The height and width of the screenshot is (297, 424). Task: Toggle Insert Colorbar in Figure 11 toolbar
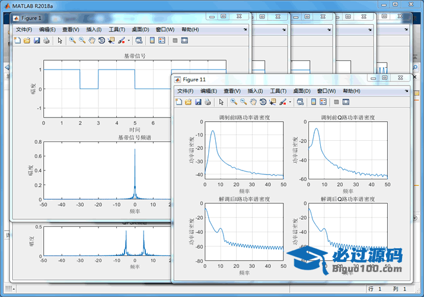314,102
